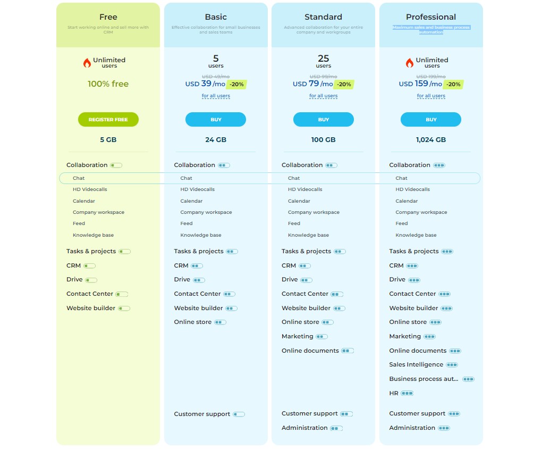Viewport: 542px width, 449px height.
Task: Select Knowledge base item in Standard column
Action: (308, 235)
